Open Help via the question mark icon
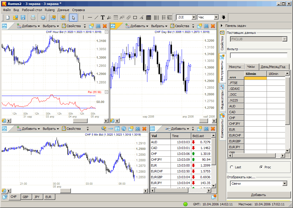 [43, 18]
